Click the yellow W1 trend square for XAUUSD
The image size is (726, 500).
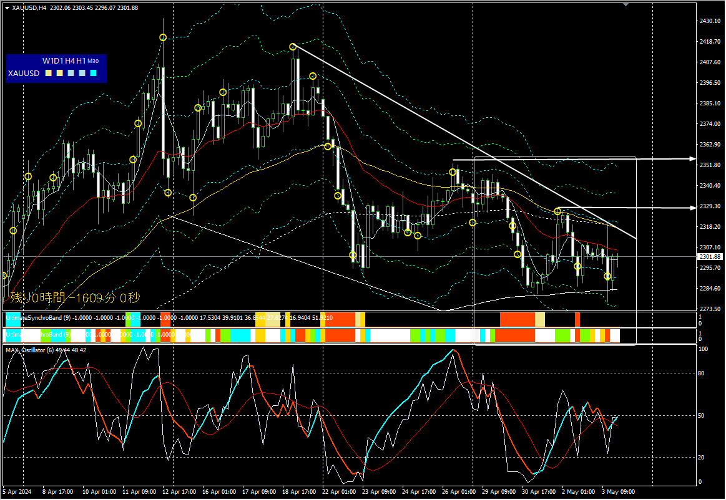tap(49, 73)
